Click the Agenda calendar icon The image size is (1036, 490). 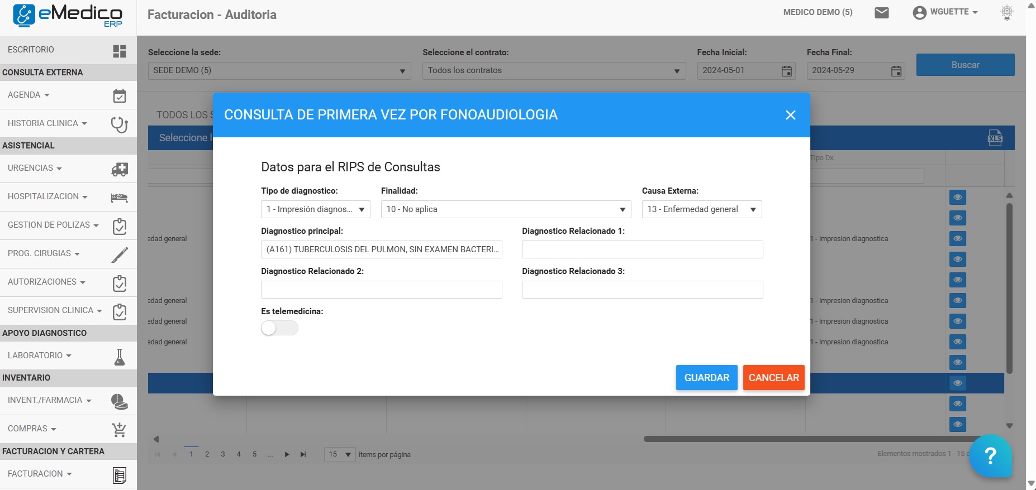[120, 96]
